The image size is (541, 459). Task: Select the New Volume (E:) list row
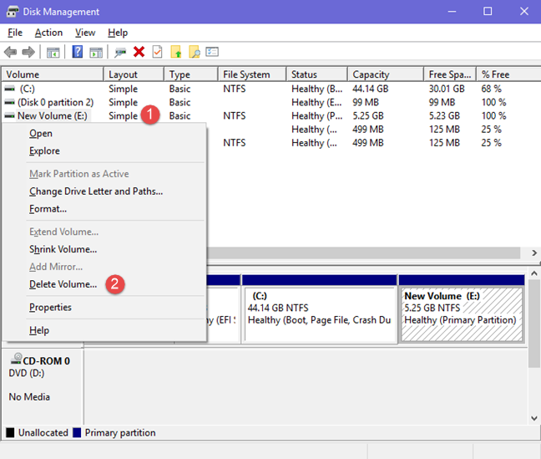pos(270,115)
